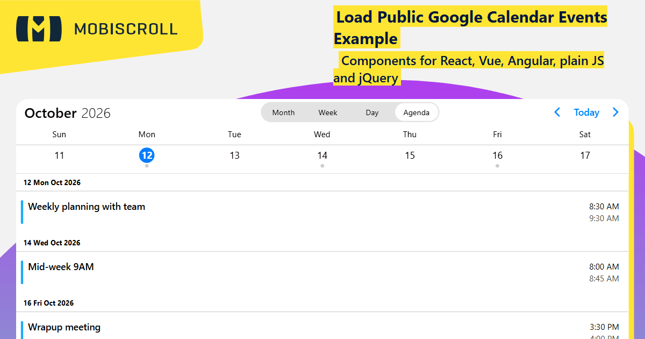The height and width of the screenshot is (339, 645).
Task: Jump to Today in the calendar
Action: (x=586, y=112)
